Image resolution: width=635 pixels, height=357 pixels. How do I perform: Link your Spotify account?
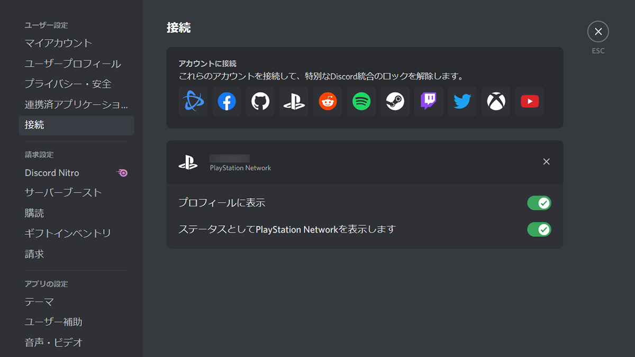361,102
